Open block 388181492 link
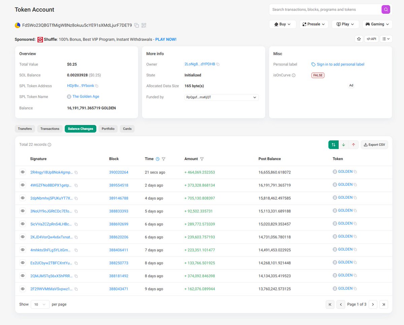This screenshot has height=325, width=404. click(119, 276)
